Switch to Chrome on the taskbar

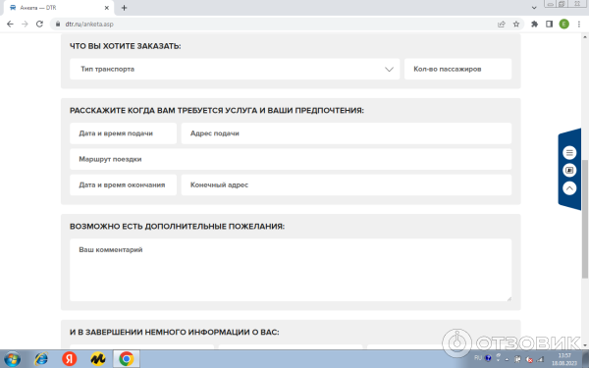[x=127, y=359]
